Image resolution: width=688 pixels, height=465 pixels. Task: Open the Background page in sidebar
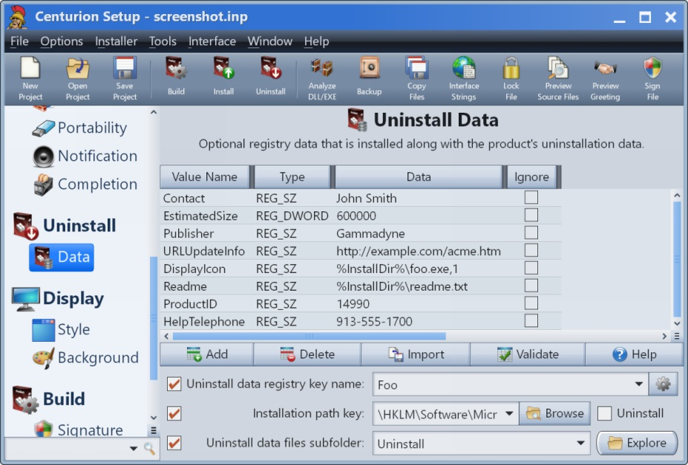[85, 357]
